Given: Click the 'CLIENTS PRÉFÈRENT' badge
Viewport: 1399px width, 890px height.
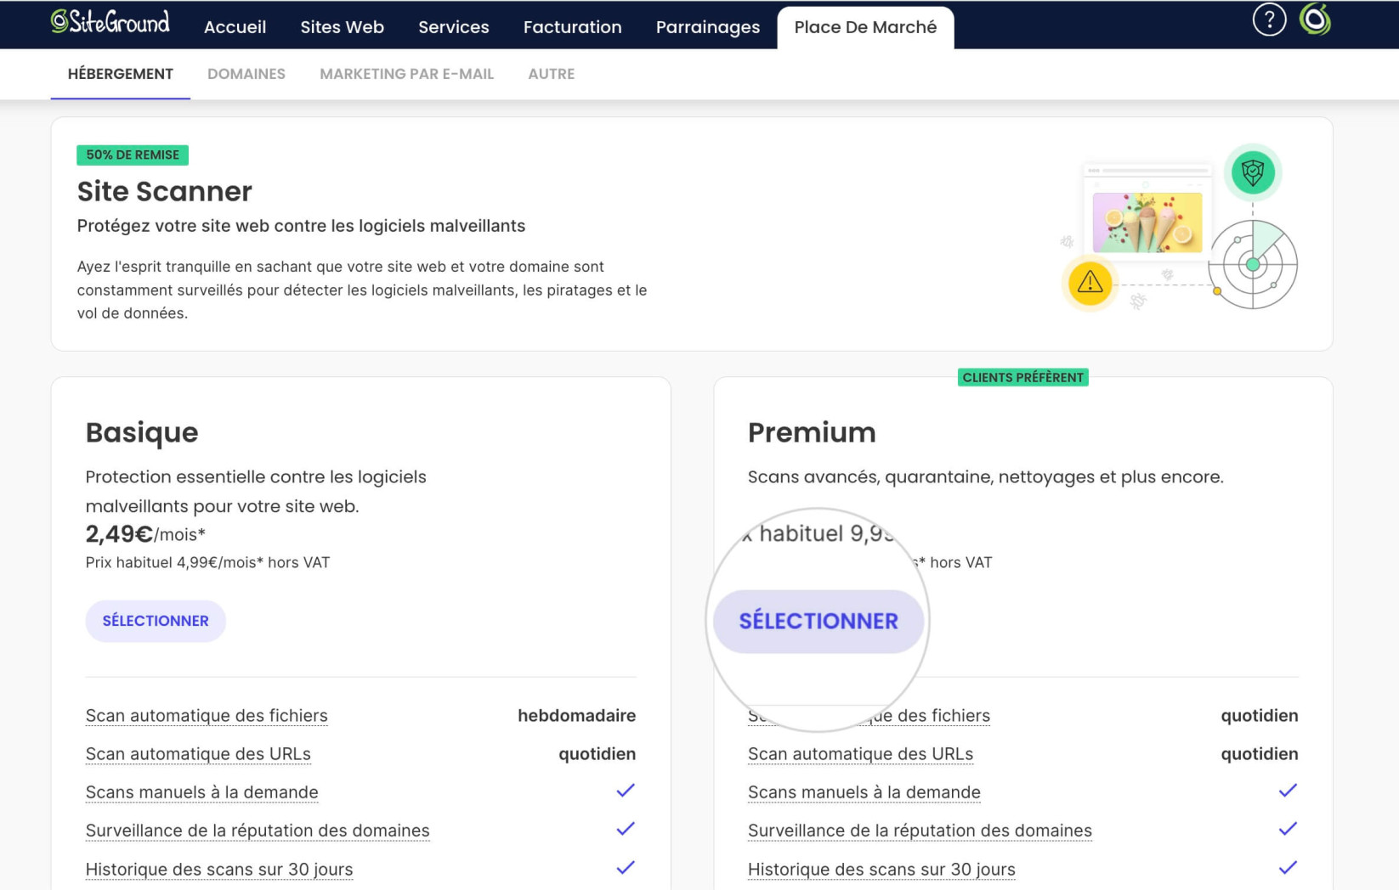Looking at the screenshot, I should 1023,377.
